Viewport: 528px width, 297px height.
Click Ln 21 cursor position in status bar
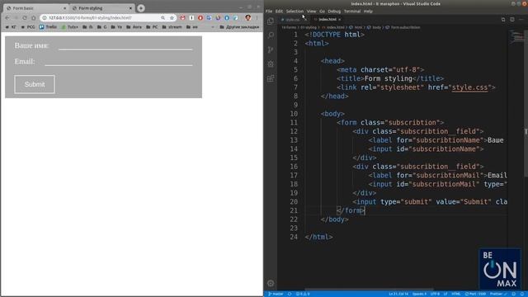398,294
